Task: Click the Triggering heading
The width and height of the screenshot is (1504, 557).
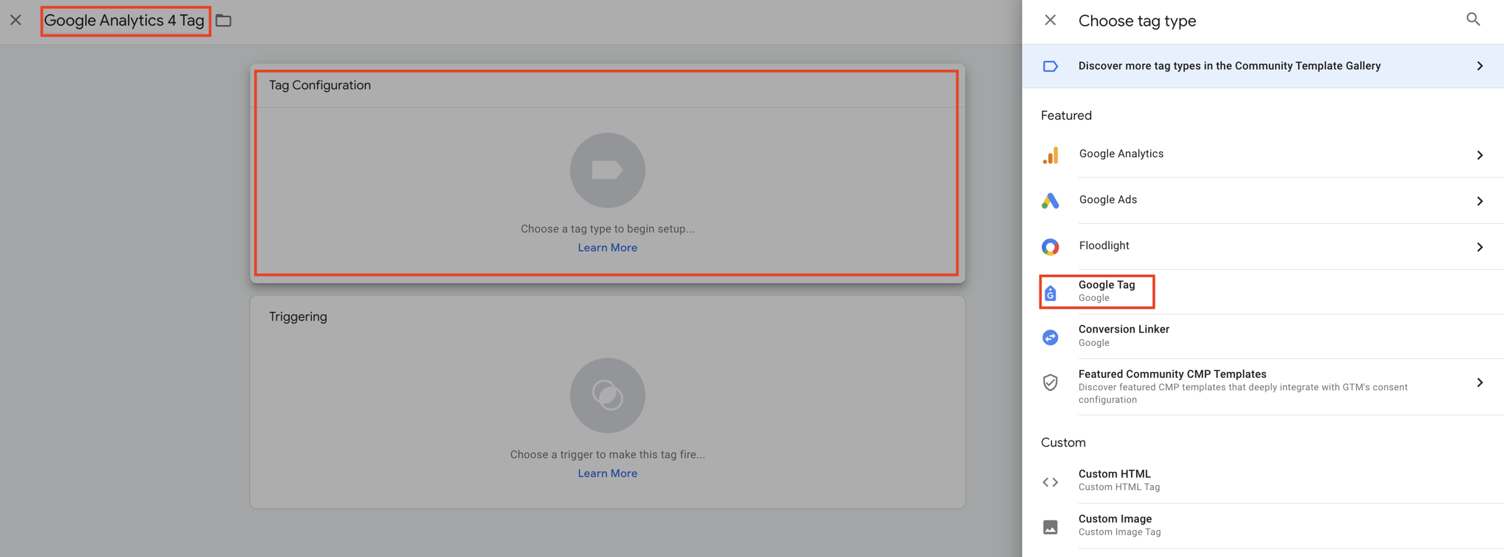Action: coord(298,317)
